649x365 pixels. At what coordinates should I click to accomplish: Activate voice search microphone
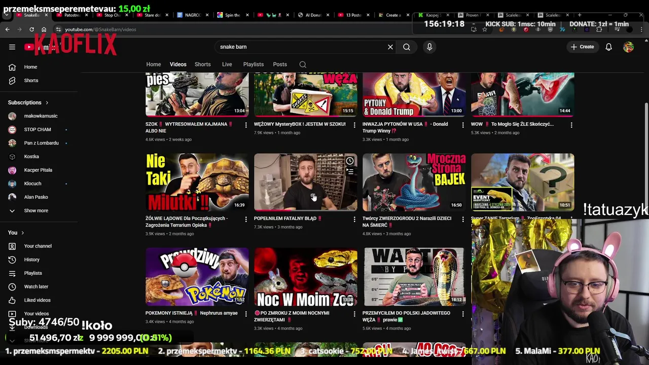coord(429,47)
